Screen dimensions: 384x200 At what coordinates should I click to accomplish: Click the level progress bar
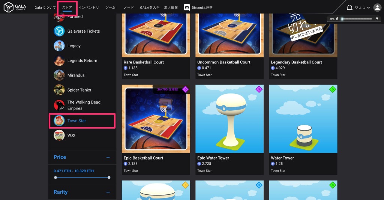click(357, 19)
